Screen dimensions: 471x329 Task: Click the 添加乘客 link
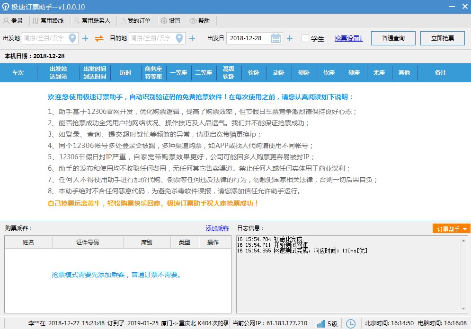pyautogui.click(x=217, y=228)
